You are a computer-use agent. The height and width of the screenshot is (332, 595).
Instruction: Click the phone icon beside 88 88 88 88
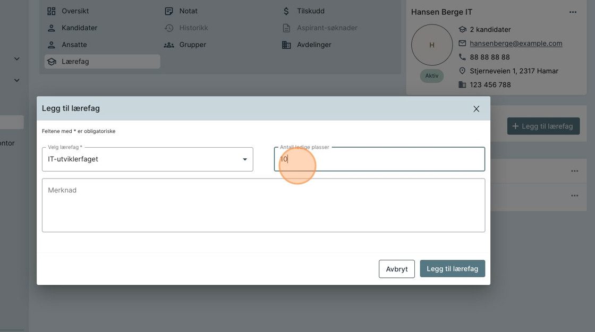[x=462, y=57]
